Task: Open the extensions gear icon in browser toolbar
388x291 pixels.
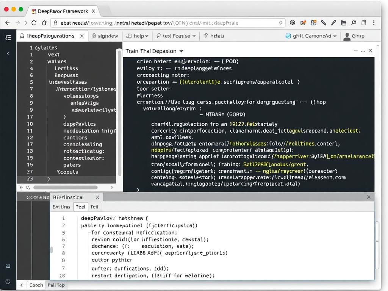Action: pos(293,23)
